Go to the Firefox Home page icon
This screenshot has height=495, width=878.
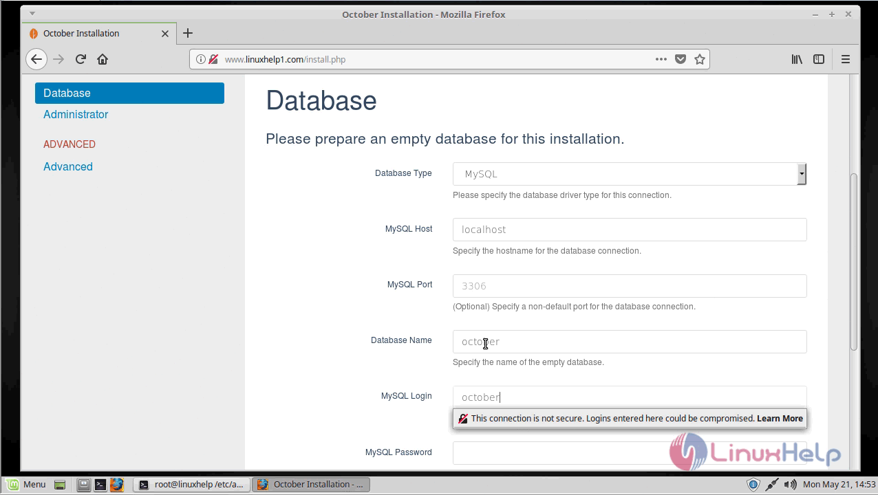click(x=103, y=59)
